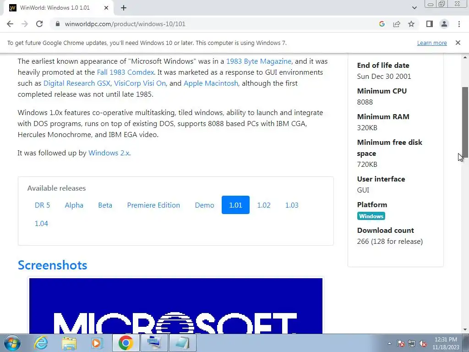469x352 pixels.
Task: Open the VisiCorp Visi On link
Action: pyautogui.click(x=140, y=83)
